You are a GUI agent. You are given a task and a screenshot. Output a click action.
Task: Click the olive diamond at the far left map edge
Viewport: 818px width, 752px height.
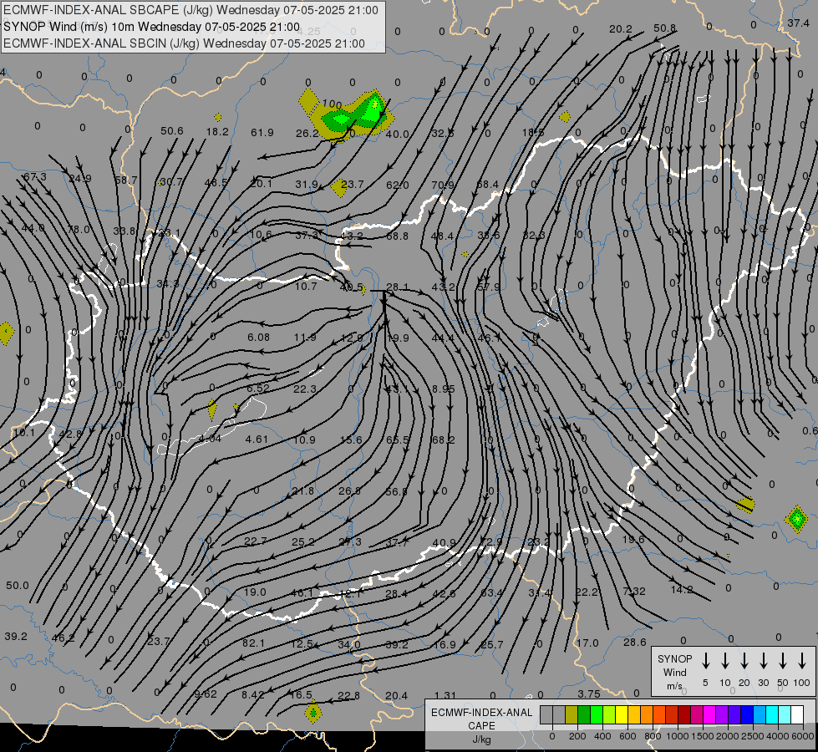pyautogui.click(x=6, y=333)
